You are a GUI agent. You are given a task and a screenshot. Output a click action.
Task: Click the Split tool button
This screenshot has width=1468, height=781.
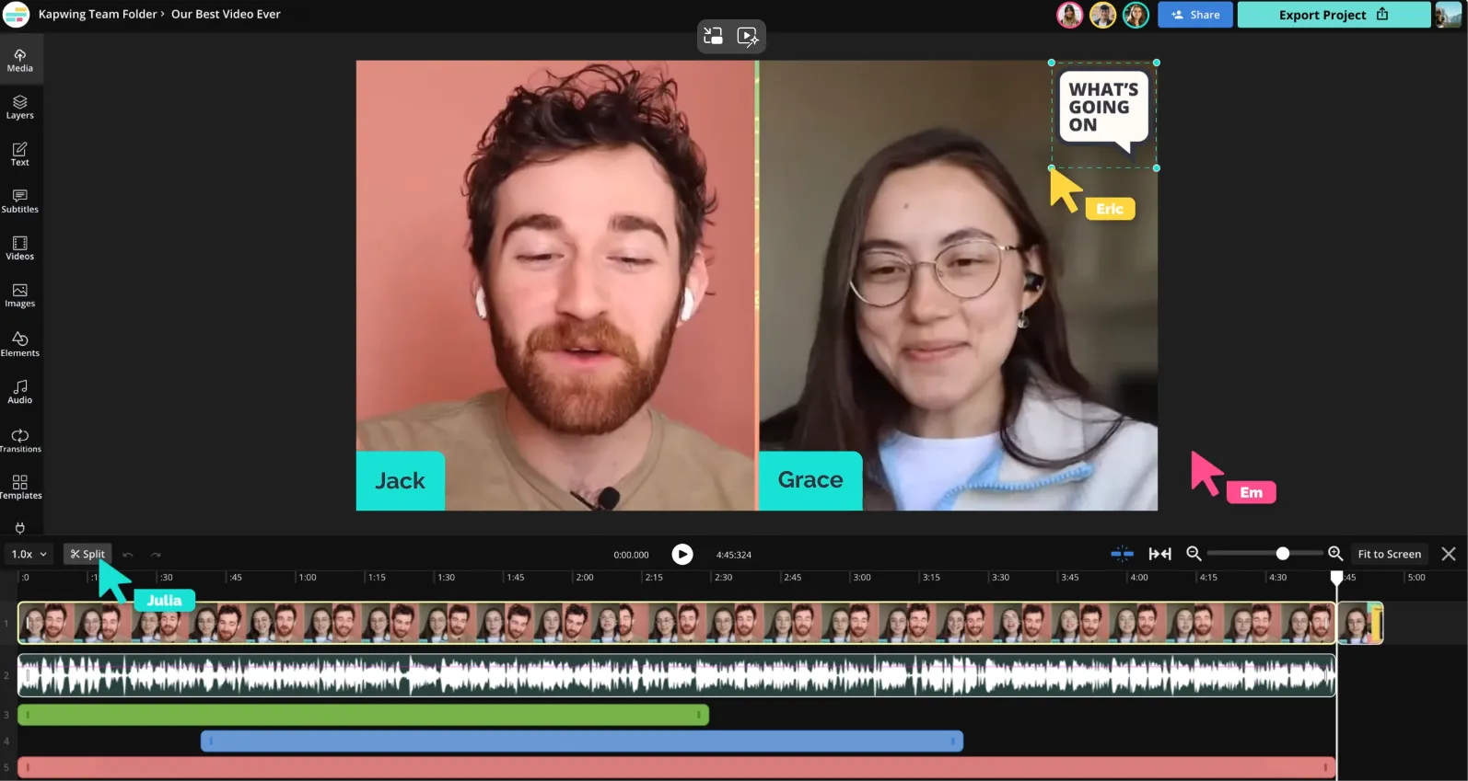pos(87,554)
